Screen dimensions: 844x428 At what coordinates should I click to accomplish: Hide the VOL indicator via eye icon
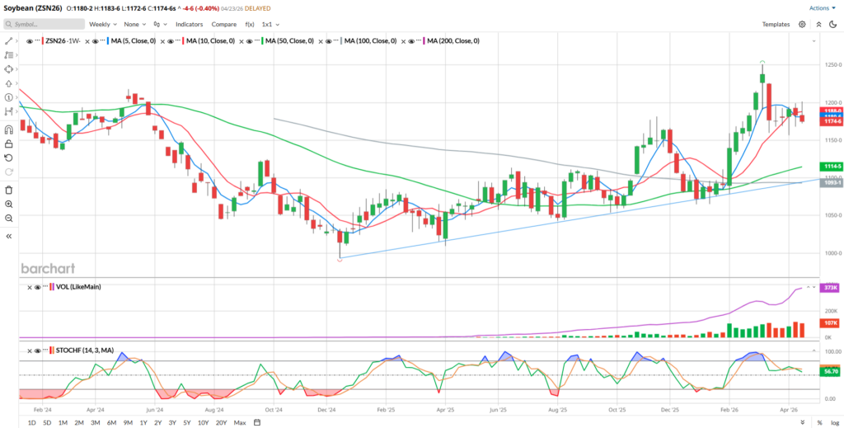coord(37,287)
